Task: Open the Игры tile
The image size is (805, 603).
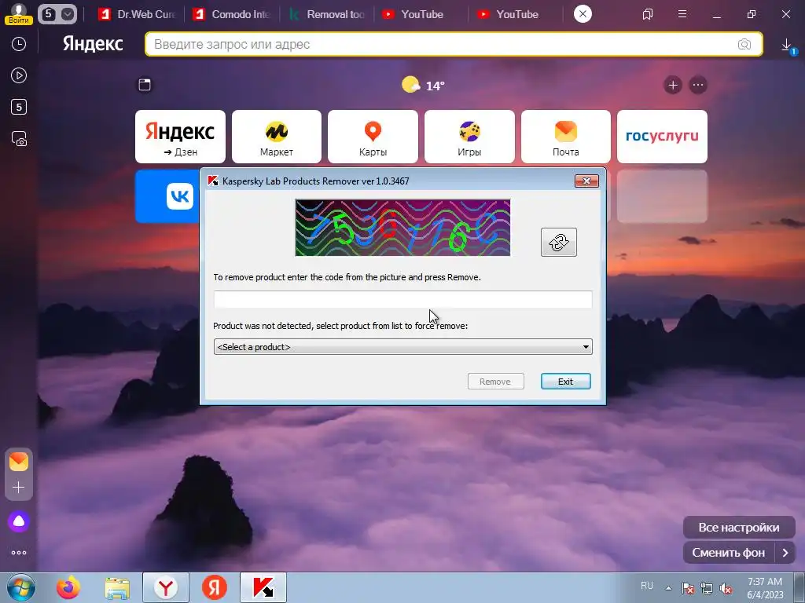Action: coord(469,137)
